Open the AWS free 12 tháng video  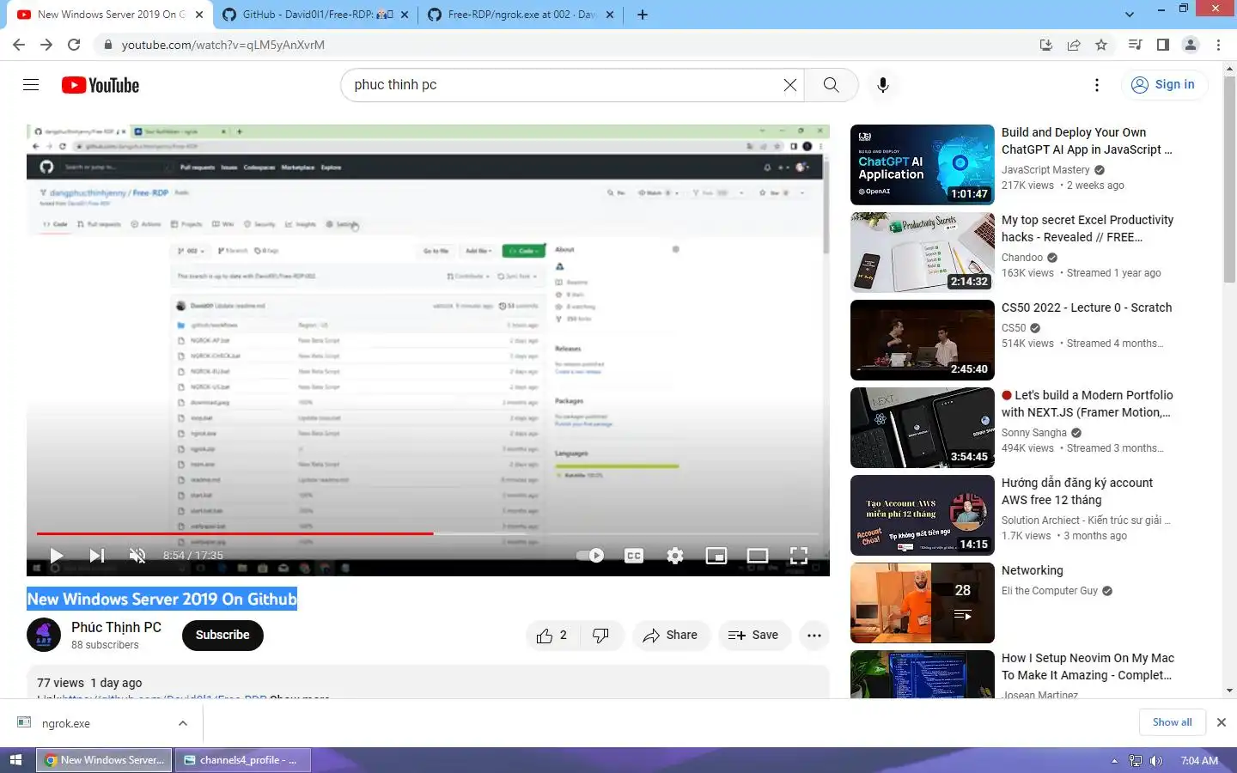tap(1076, 491)
